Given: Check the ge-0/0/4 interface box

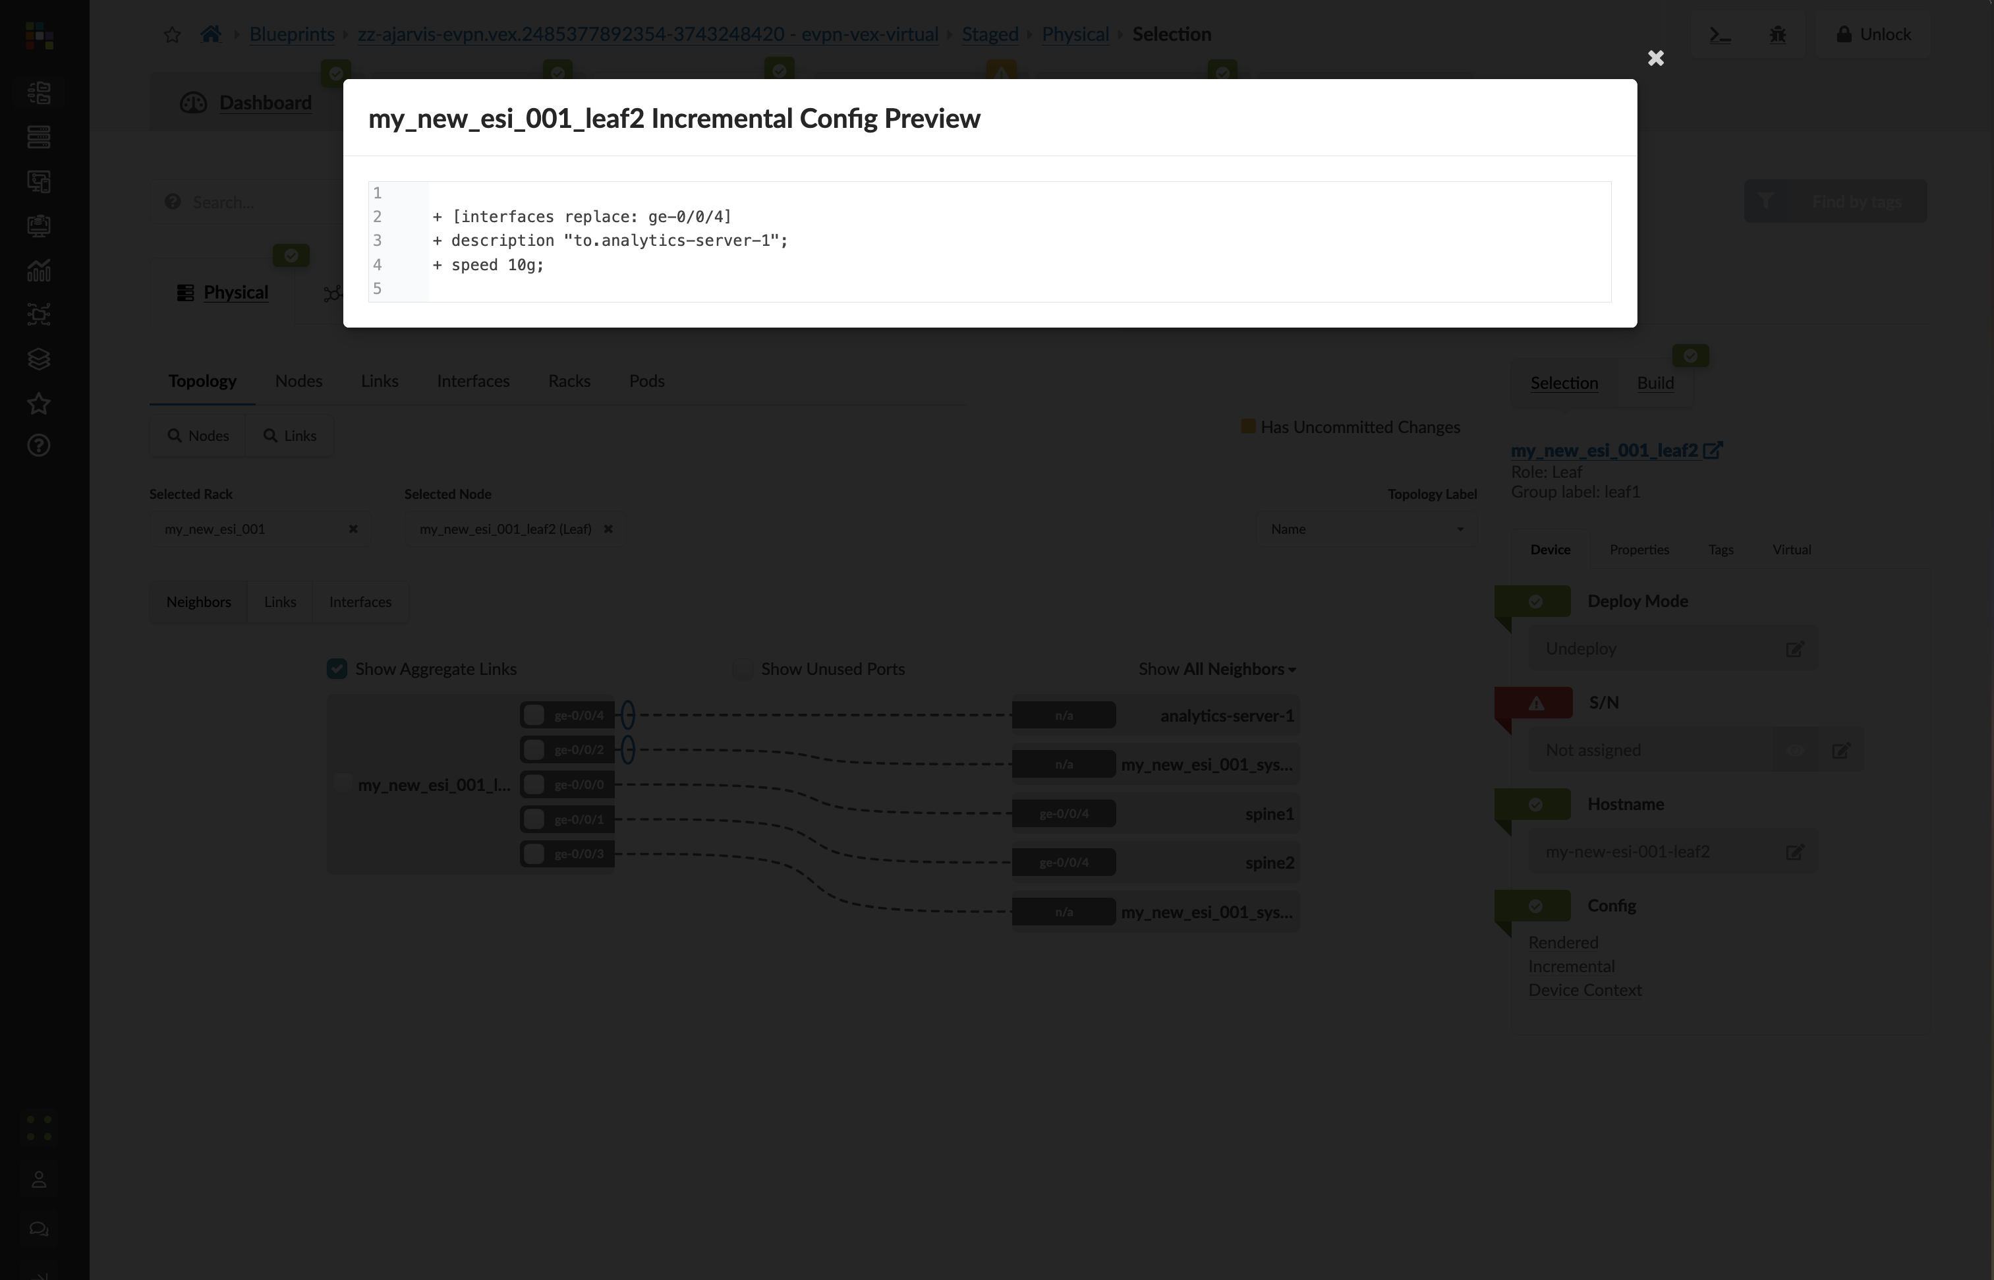Looking at the screenshot, I should coord(534,714).
